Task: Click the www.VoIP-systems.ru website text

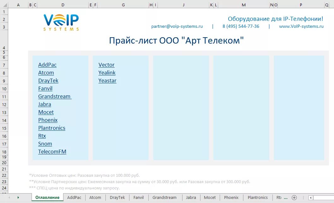Action: point(301,26)
